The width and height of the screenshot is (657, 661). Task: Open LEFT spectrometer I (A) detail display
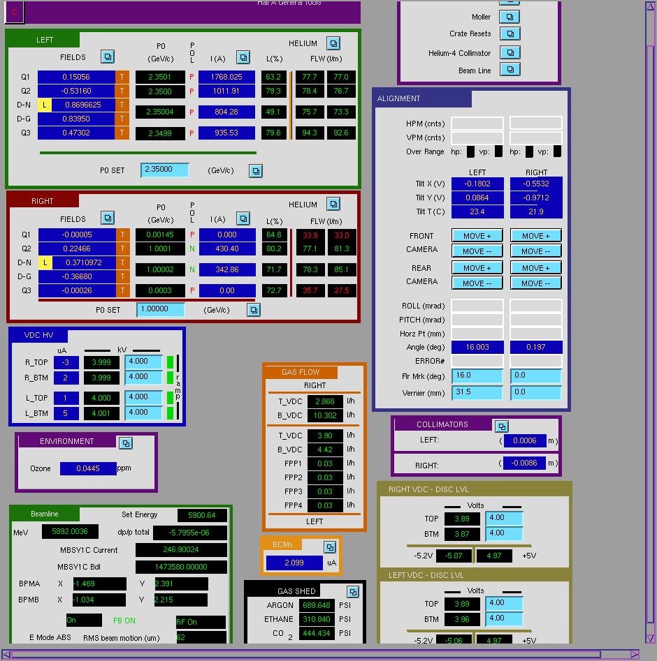pyautogui.click(x=243, y=57)
